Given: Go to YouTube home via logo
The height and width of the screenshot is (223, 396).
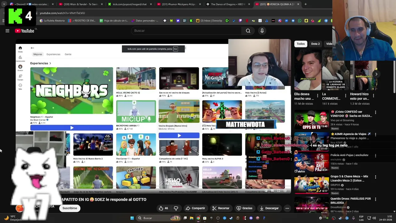Looking at the screenshot, I should (24, 31).
